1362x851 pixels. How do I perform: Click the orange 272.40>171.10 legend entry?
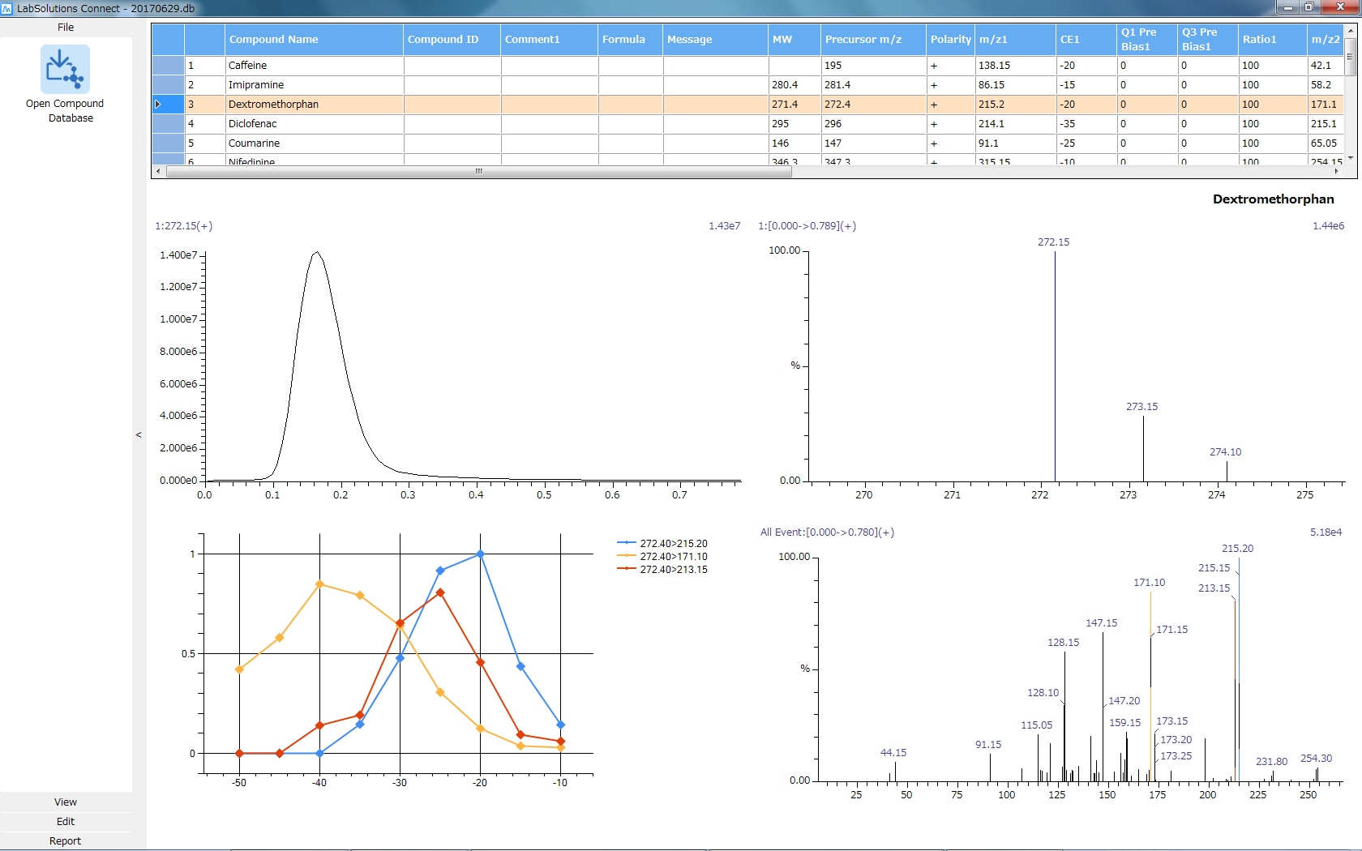coord(673,557)
